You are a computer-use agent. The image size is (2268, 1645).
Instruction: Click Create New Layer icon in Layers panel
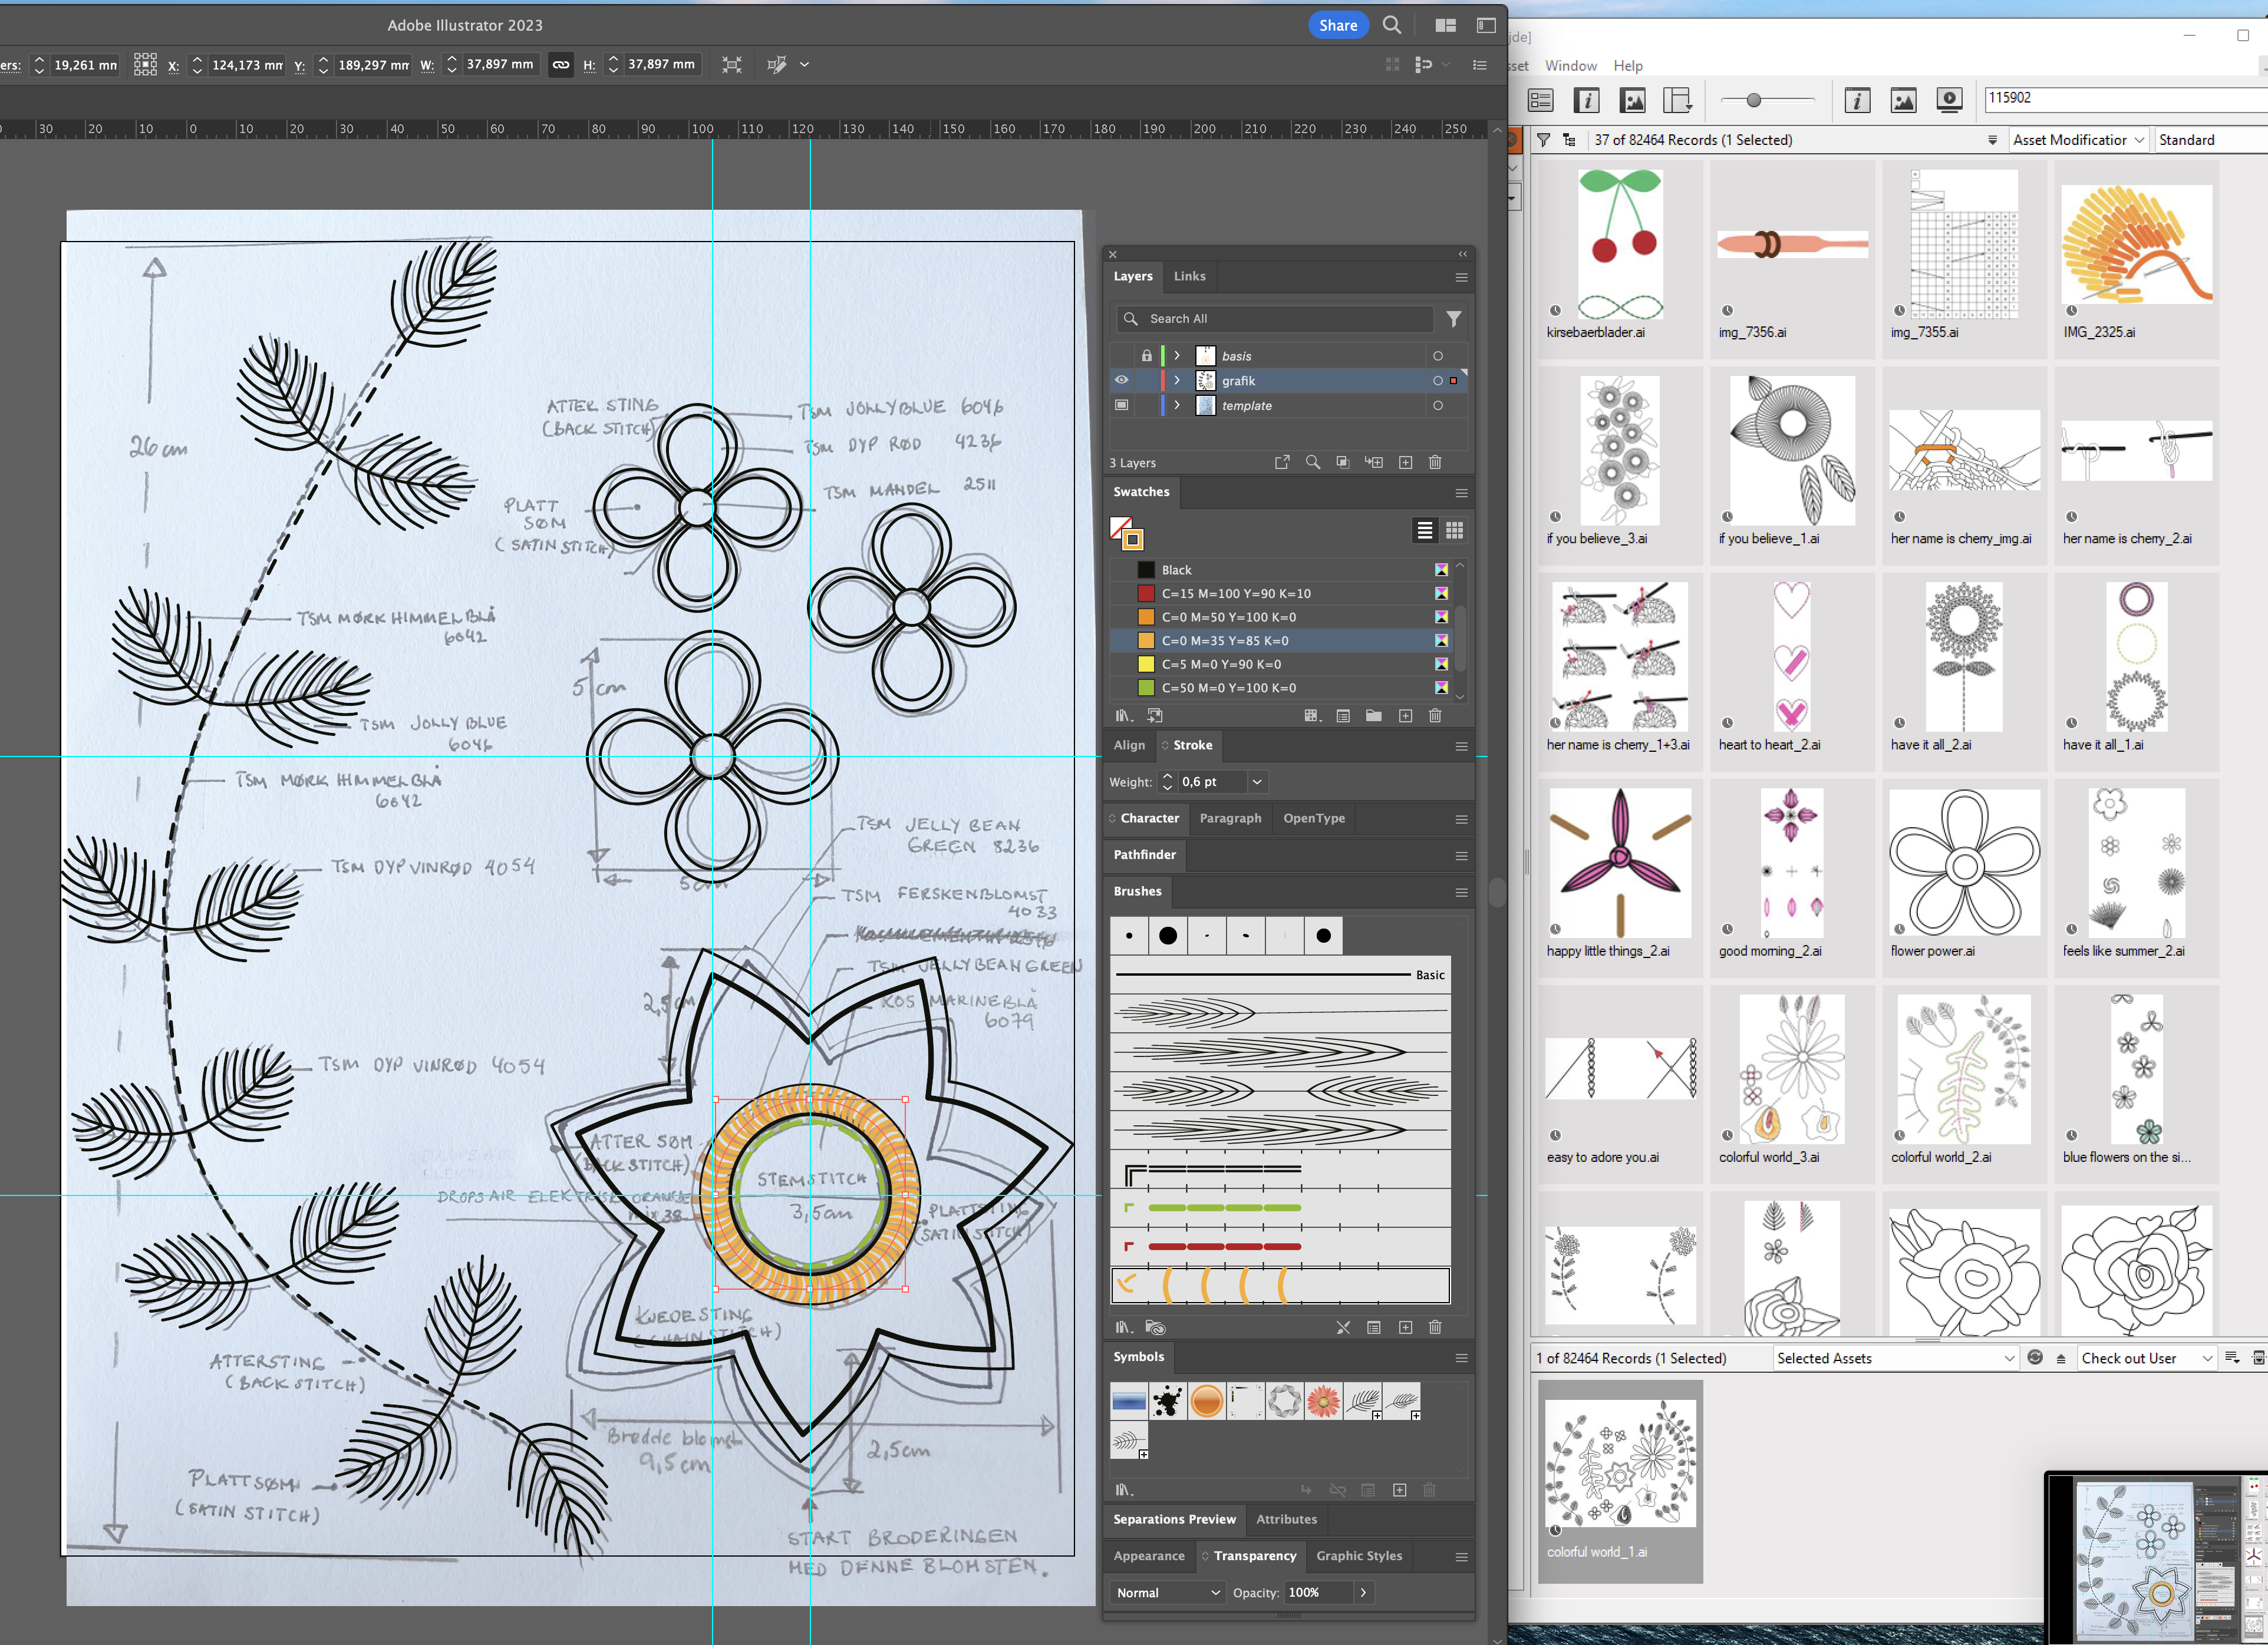point(1405,463)
